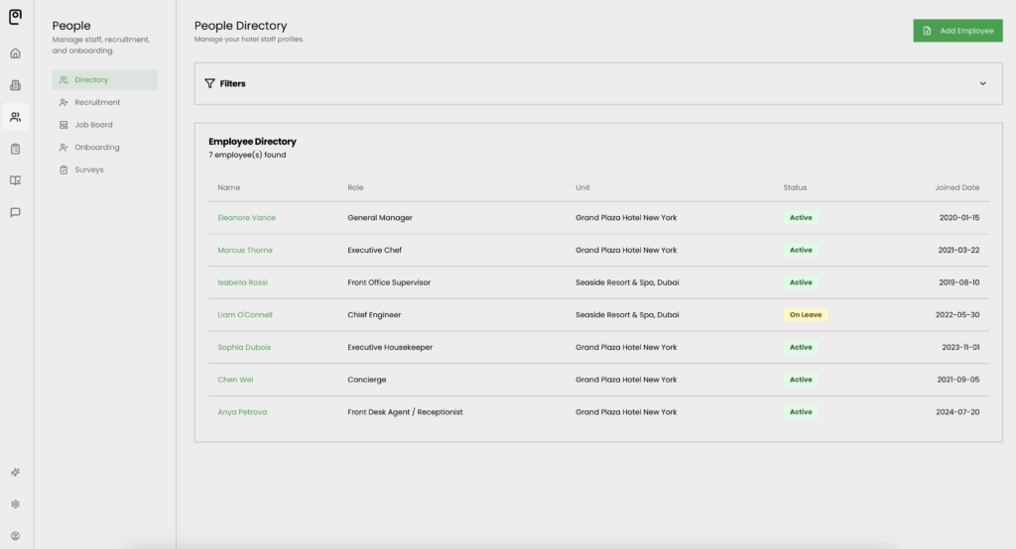Screen dimensions: 1016x549
Task: Click the Filters funnel header
Action: 225,84
